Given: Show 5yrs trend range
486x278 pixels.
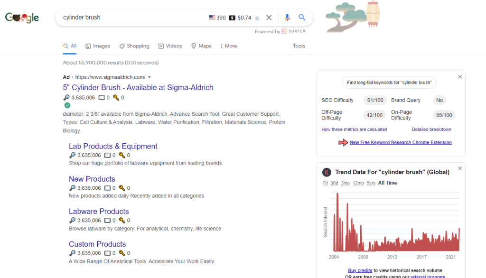Looking at the screenshot, I should pos(371,183).
